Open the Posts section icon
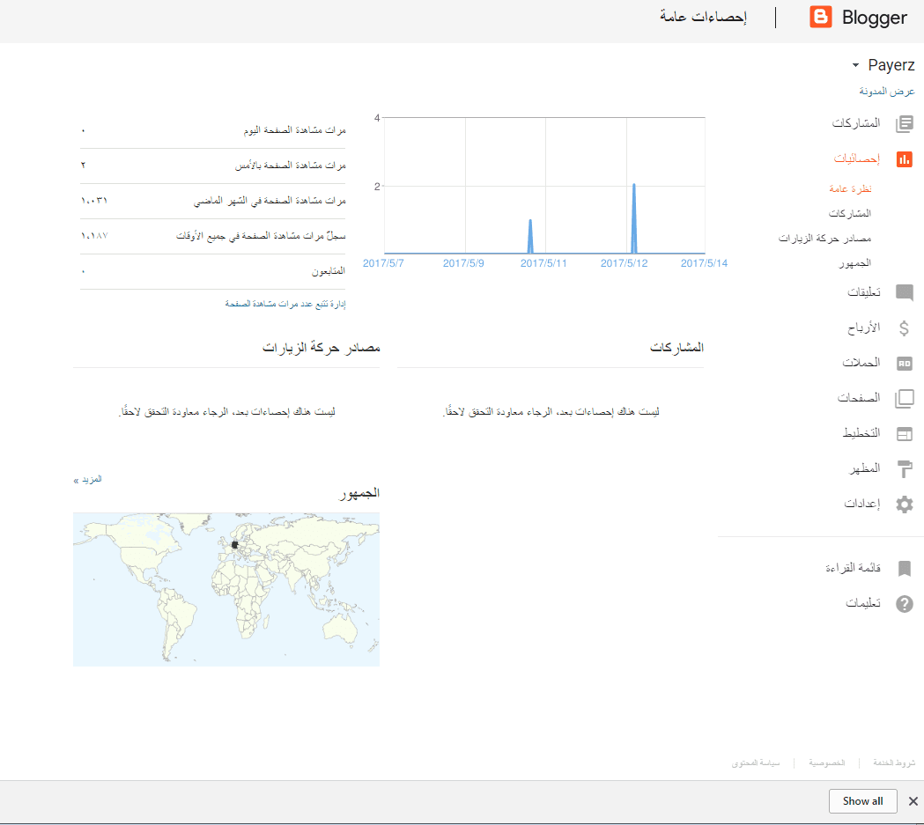 point(904,124)
